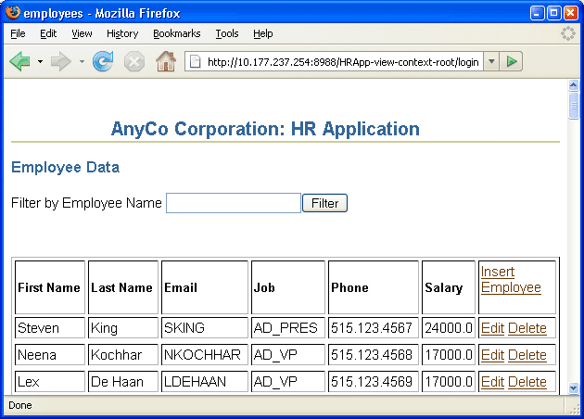584x419 pixels.
Task: Click Edit link for Steven King
Action: (x=492, y=328)
